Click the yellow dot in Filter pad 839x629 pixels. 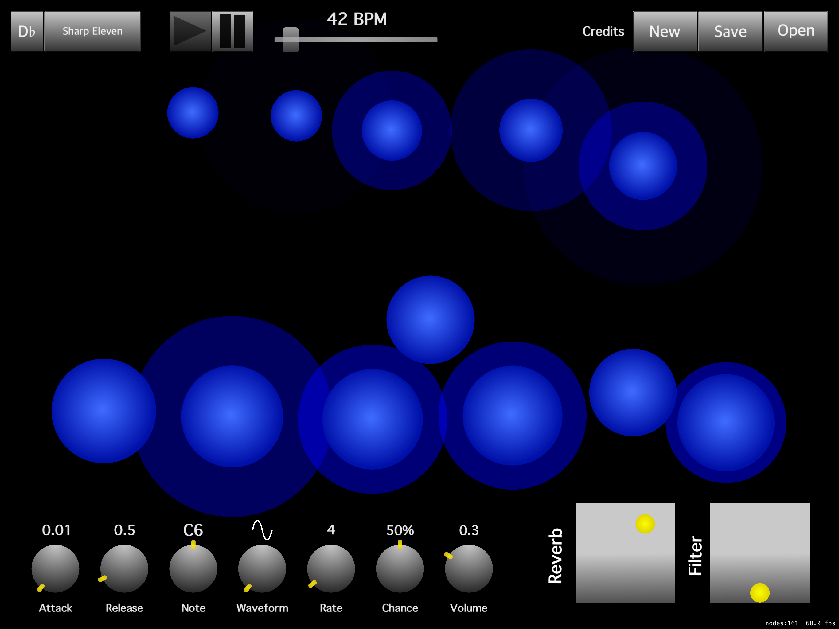coord(760,592)
